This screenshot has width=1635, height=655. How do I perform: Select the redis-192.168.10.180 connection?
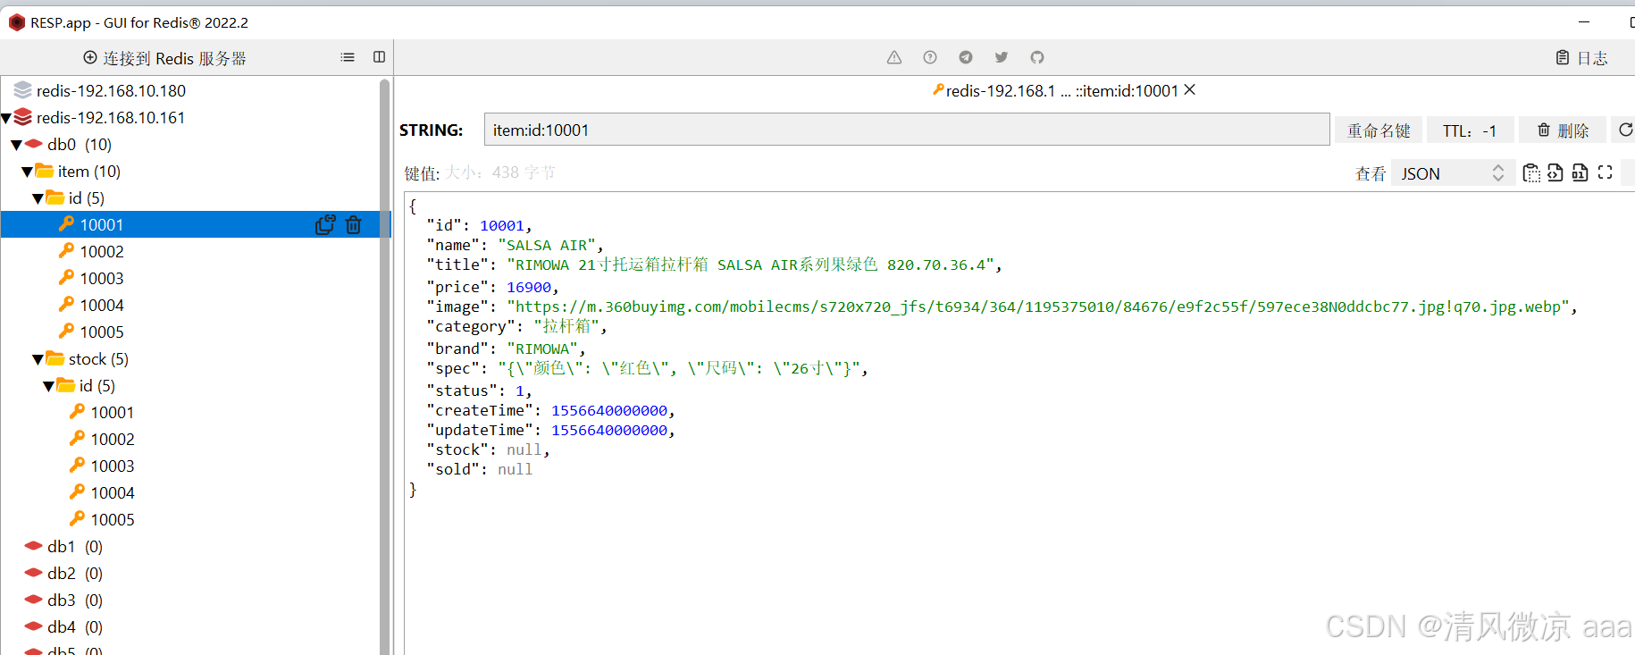coord(111,90)
